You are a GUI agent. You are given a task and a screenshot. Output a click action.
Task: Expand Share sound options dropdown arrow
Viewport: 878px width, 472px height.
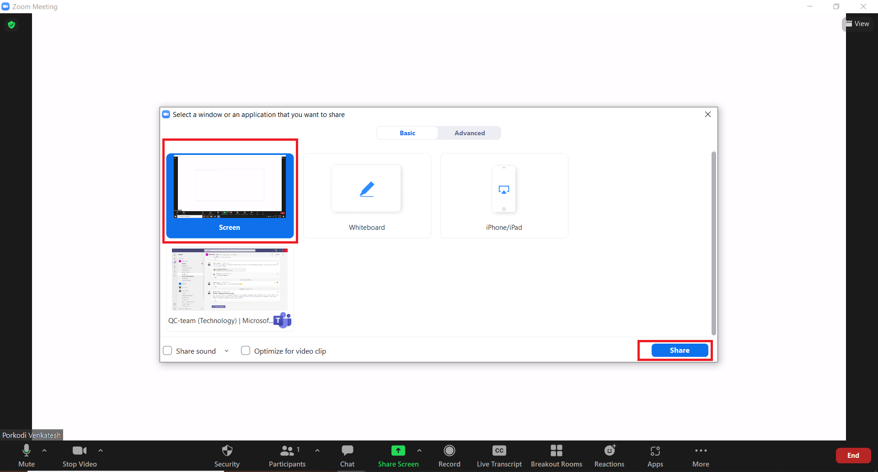[226, 351]
